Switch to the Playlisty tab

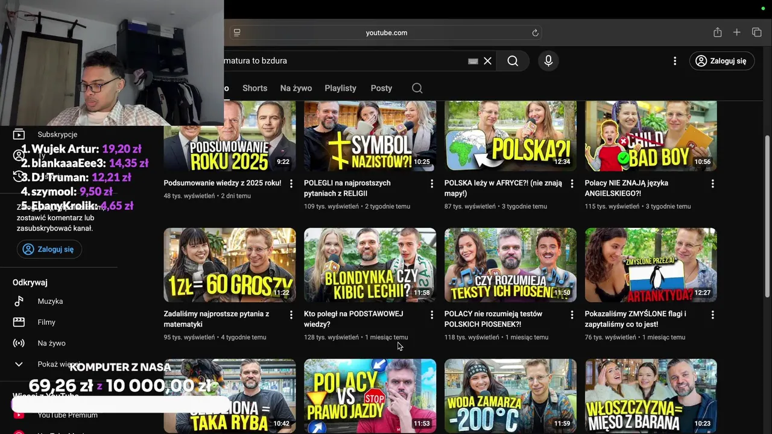coord(340,88)
